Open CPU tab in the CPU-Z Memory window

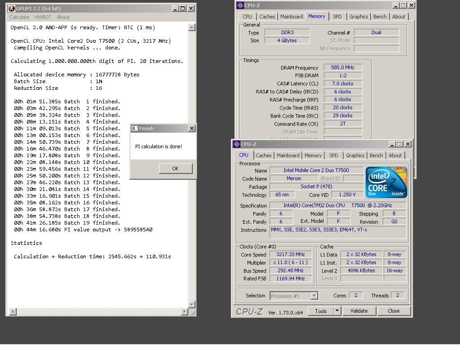(x=247, y=17)
